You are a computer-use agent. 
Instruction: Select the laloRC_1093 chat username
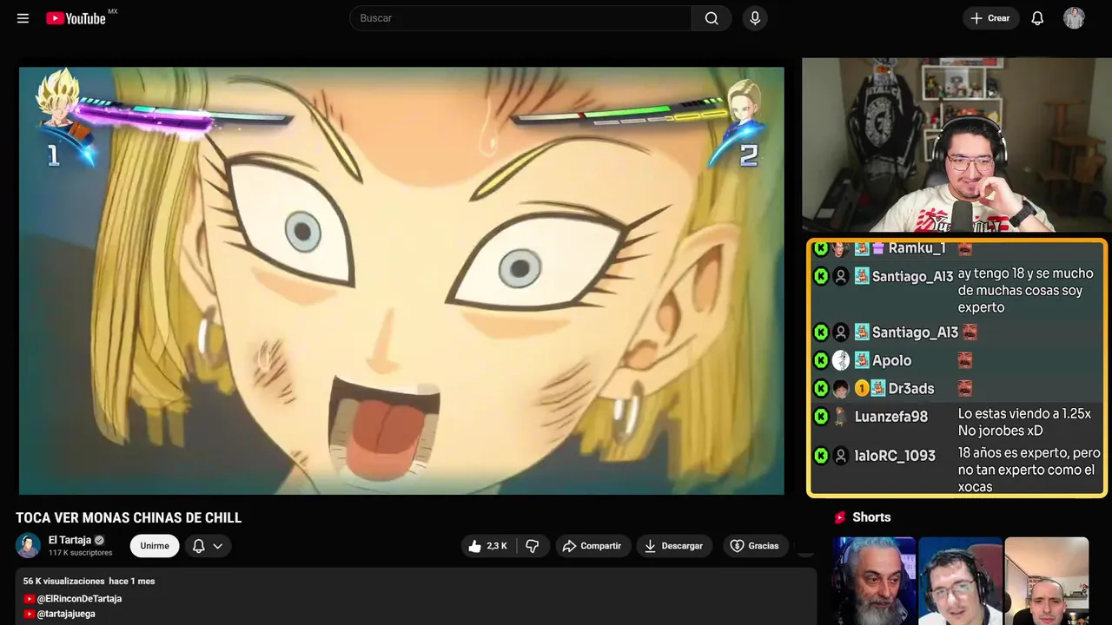[895, 456]
